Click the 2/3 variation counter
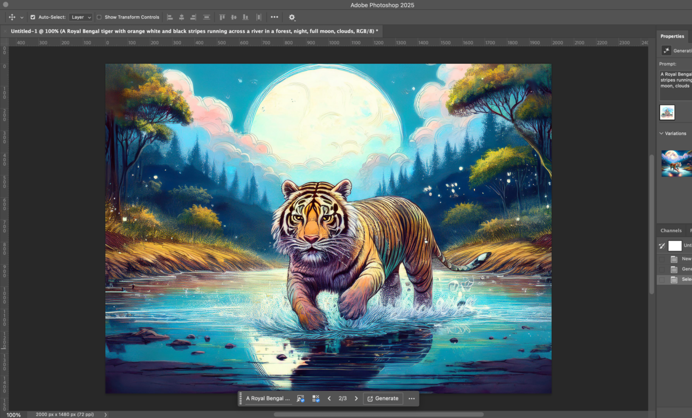 [343, 398]
